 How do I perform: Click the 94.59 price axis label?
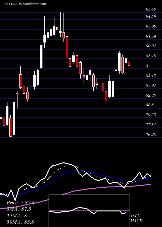click(x=151, y=16)
